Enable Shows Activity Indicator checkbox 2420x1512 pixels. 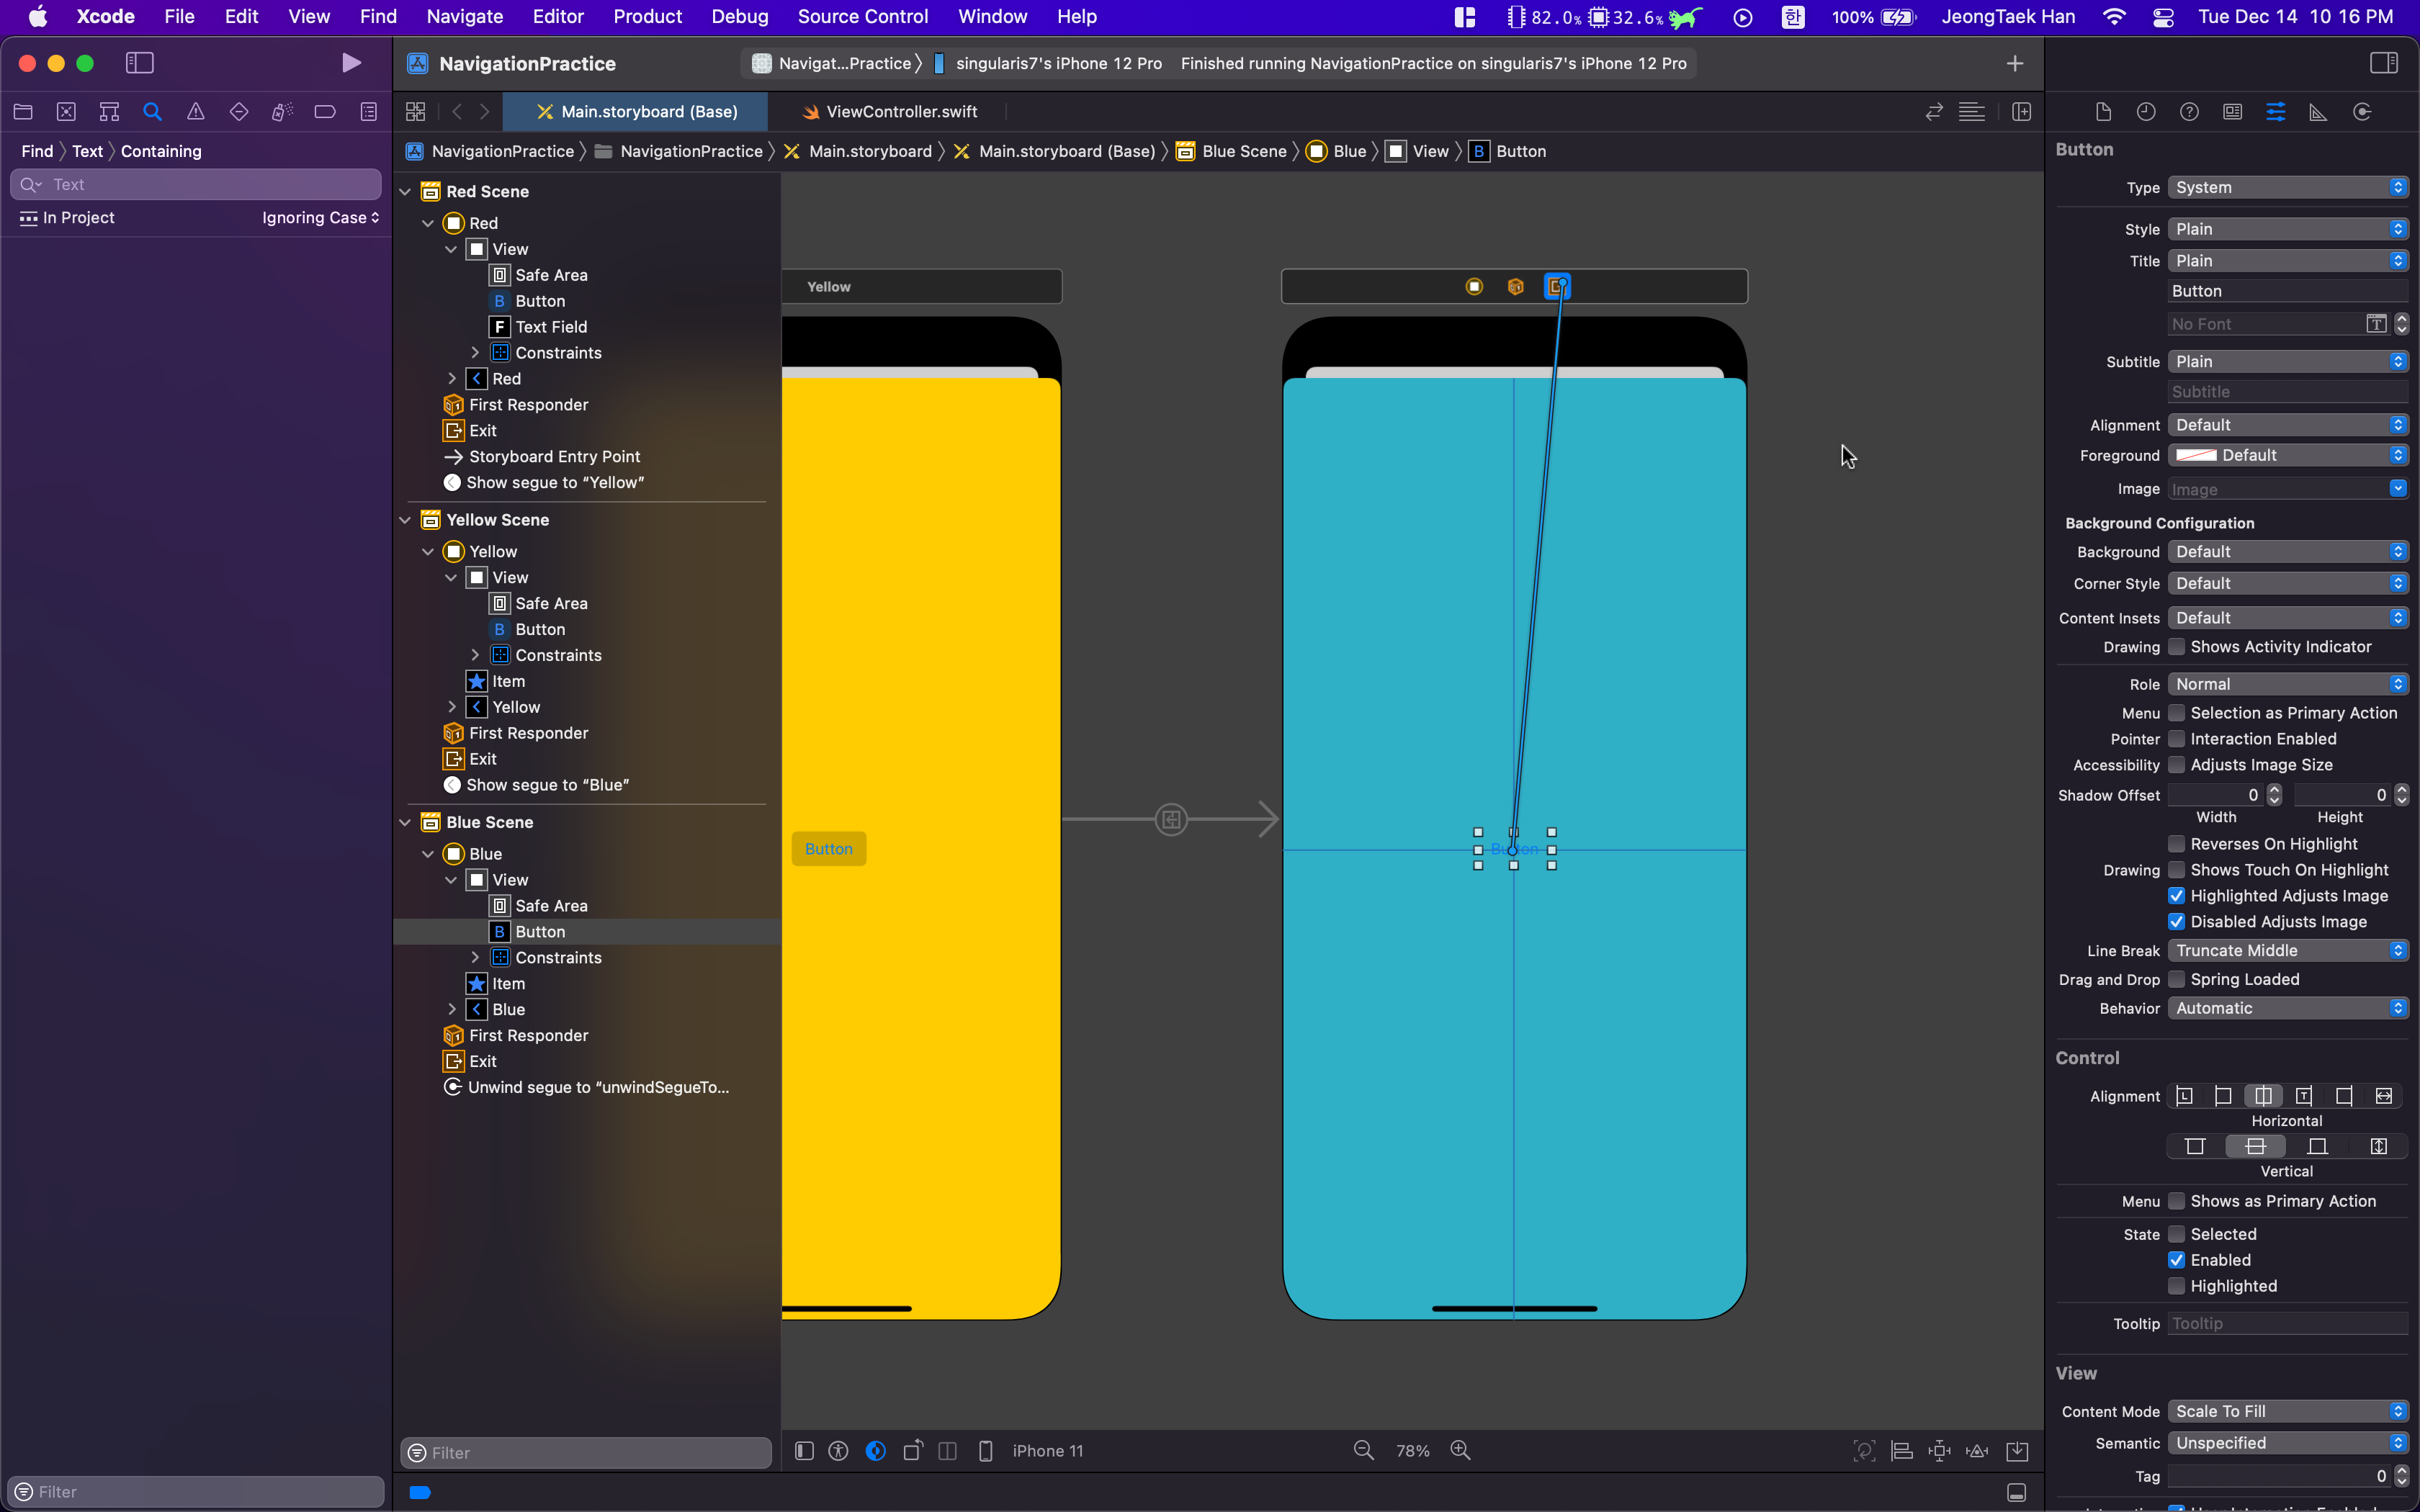(2176, 647)
